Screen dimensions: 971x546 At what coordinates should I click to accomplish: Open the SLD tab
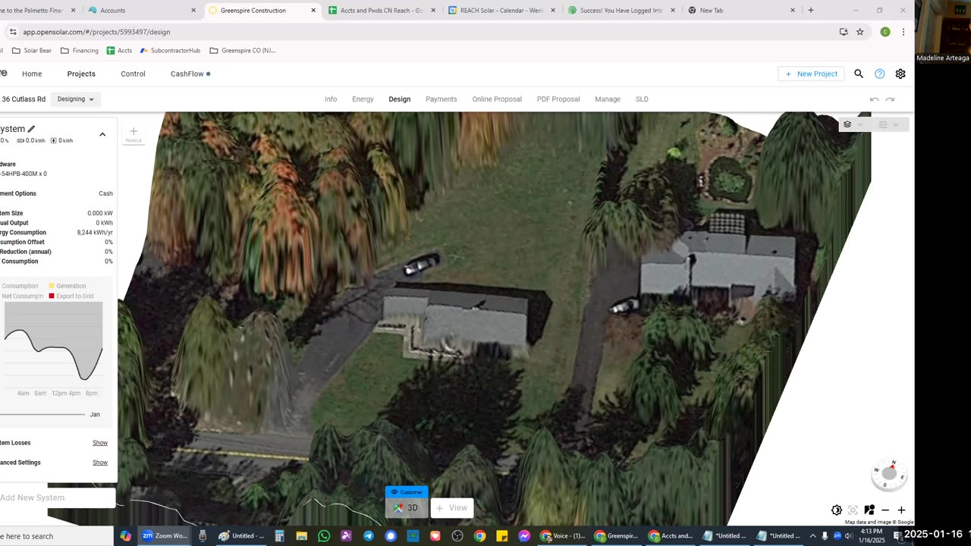(x=642, y=99)
